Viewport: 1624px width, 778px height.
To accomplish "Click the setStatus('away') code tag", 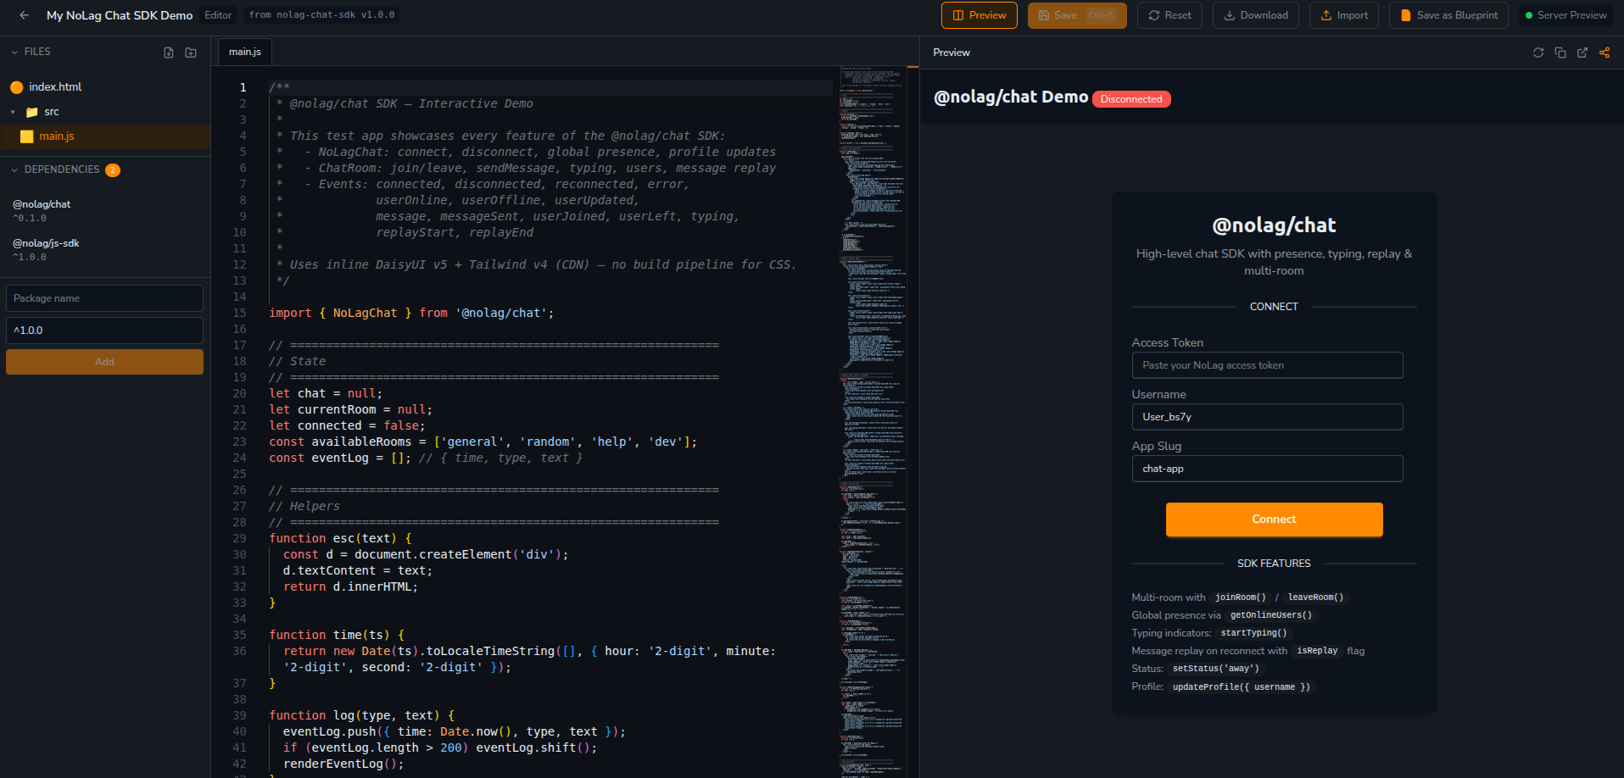I will point(1216,669).
